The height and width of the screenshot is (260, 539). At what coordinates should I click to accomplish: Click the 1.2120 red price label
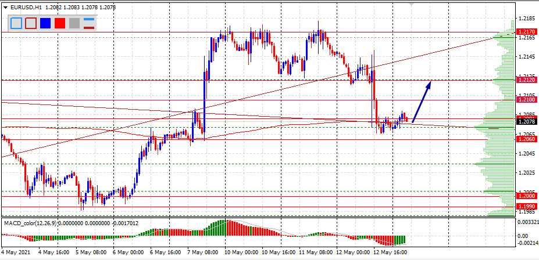click(526, 80)
